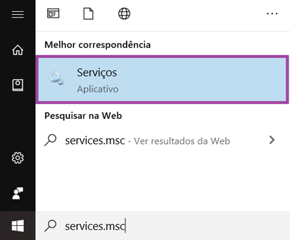Click the search box containing services.msc
This screenshot has height=240, width=290.
163,226
